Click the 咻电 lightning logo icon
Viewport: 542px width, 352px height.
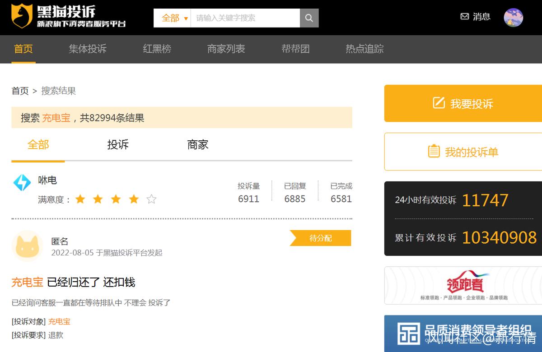pyautogui.click(x=22, y=182)
